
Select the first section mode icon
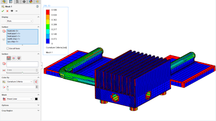9,58
